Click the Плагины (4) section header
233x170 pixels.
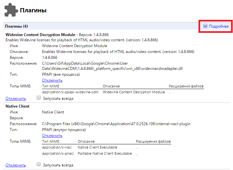pyautogui.click(x=16, y=26)
